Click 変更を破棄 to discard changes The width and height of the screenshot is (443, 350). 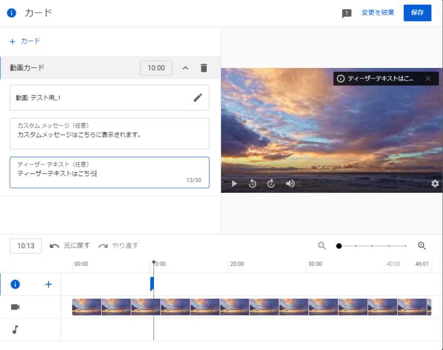pyautogui.click(x=378, y=13)
